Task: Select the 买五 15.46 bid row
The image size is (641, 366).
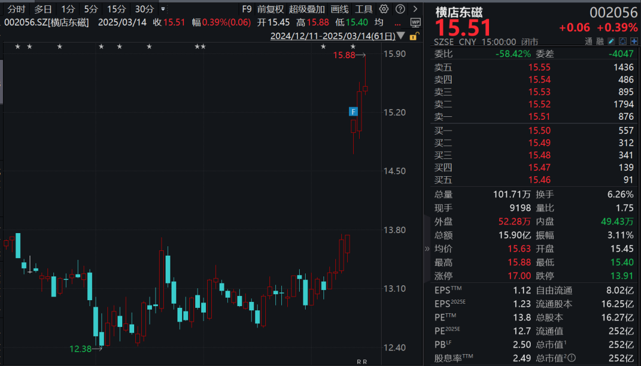Action: [534, 179]
